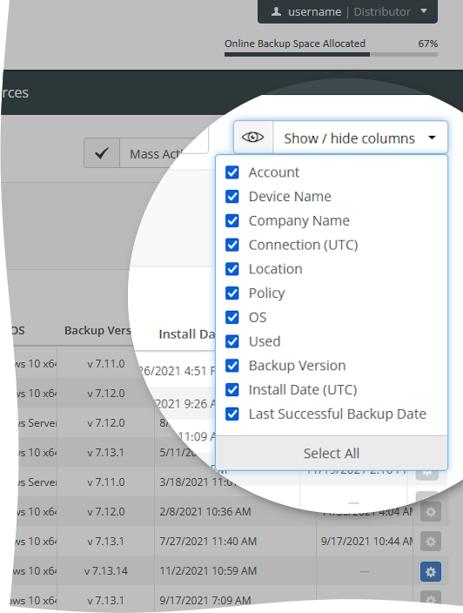The image size is (463, 613).
Task: Select the v 7.13.14 backup version cell
Action: pos(106,571)
